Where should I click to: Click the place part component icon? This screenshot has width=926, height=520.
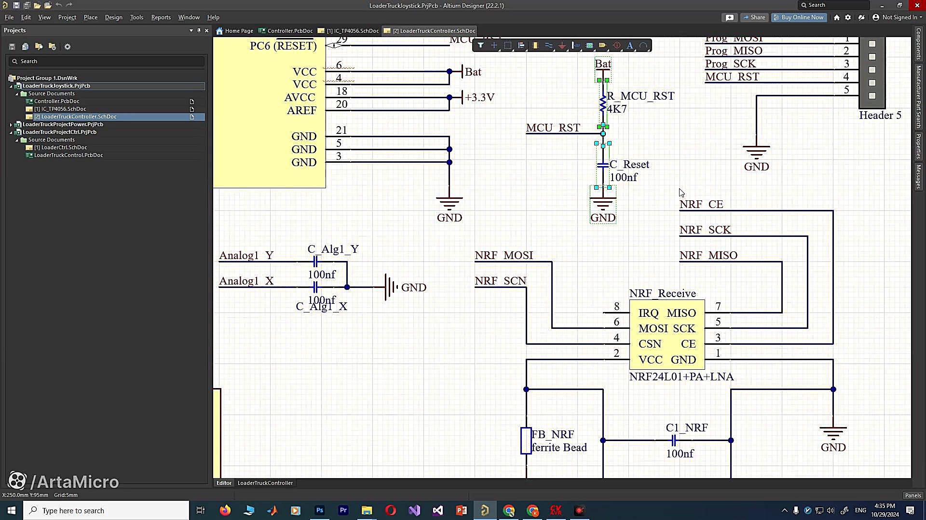pyautogui.click(x=535, y=46)
